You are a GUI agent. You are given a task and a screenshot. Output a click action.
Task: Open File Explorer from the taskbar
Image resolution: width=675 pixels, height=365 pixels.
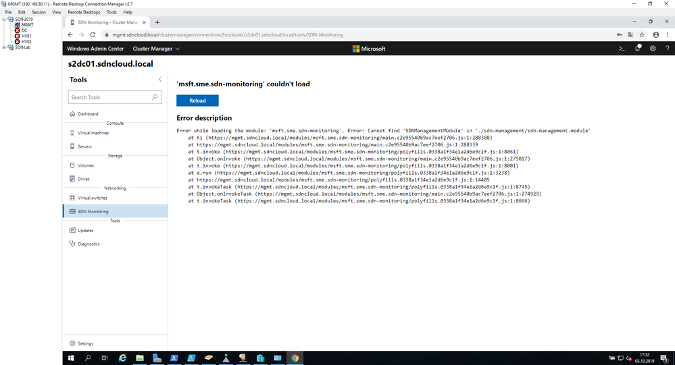(x=140, y=358)
